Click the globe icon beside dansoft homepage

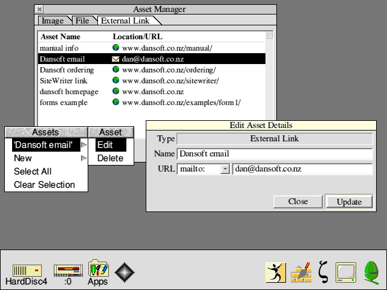point(115,91)
